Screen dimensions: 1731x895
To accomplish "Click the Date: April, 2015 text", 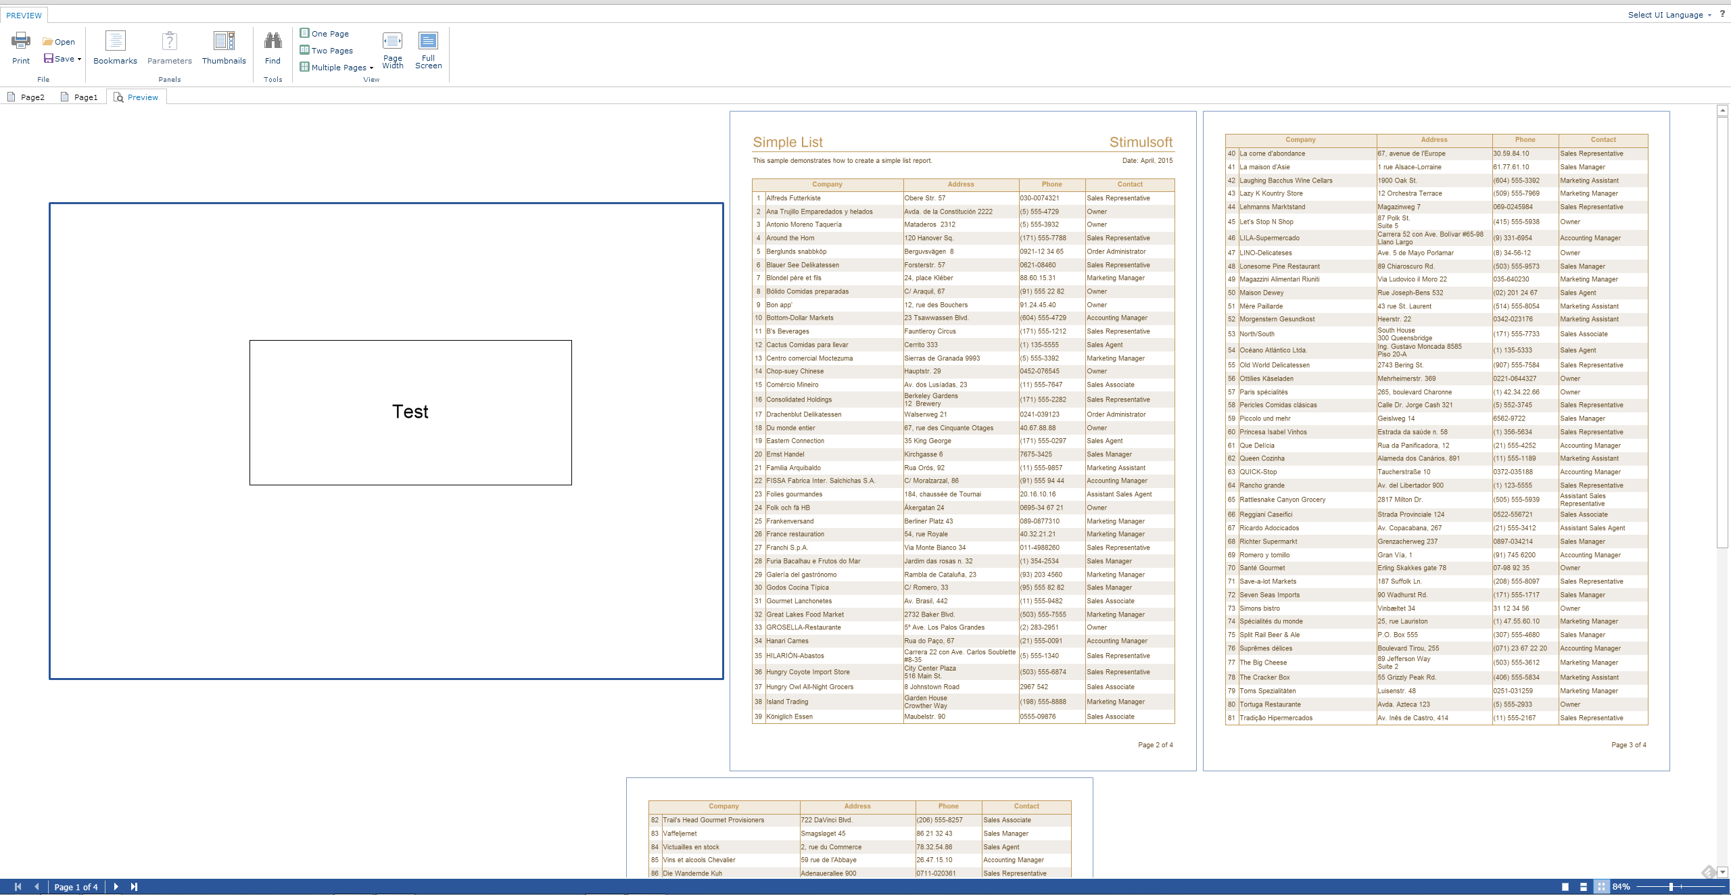I will click(1147, 161).
